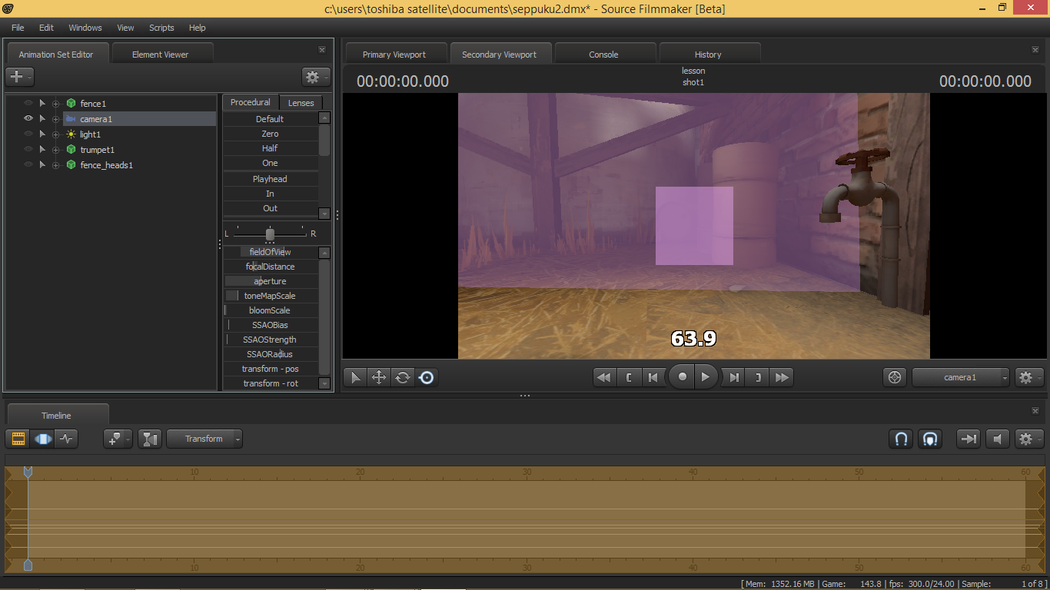
Task: Open the Windows menu
Action: tap(85, 28)
